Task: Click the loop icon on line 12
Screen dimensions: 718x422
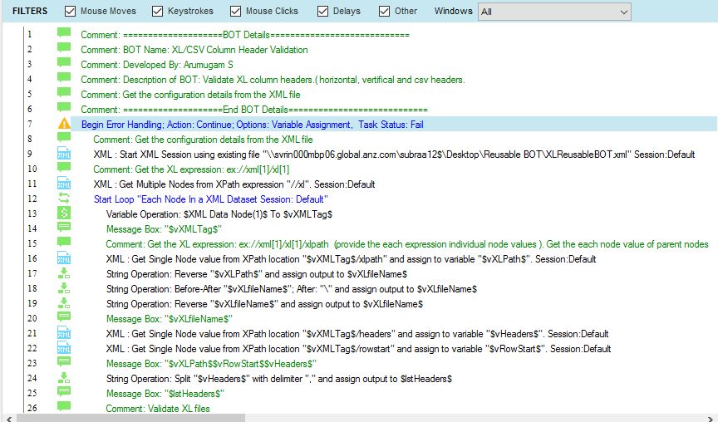Action: click(x=64, y=199)
